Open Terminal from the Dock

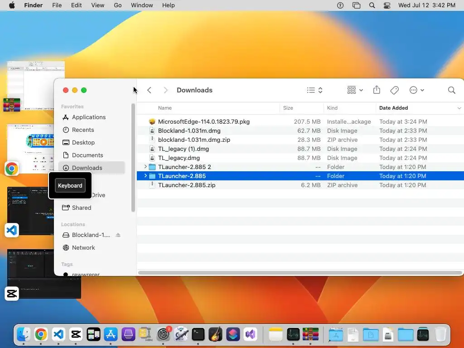click(198, 334)
